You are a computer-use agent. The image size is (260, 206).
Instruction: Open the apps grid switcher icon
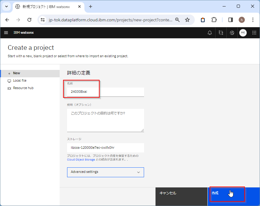254,32
